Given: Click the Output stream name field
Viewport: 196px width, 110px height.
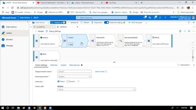Looking at the screenshot, I should [74, 71].
